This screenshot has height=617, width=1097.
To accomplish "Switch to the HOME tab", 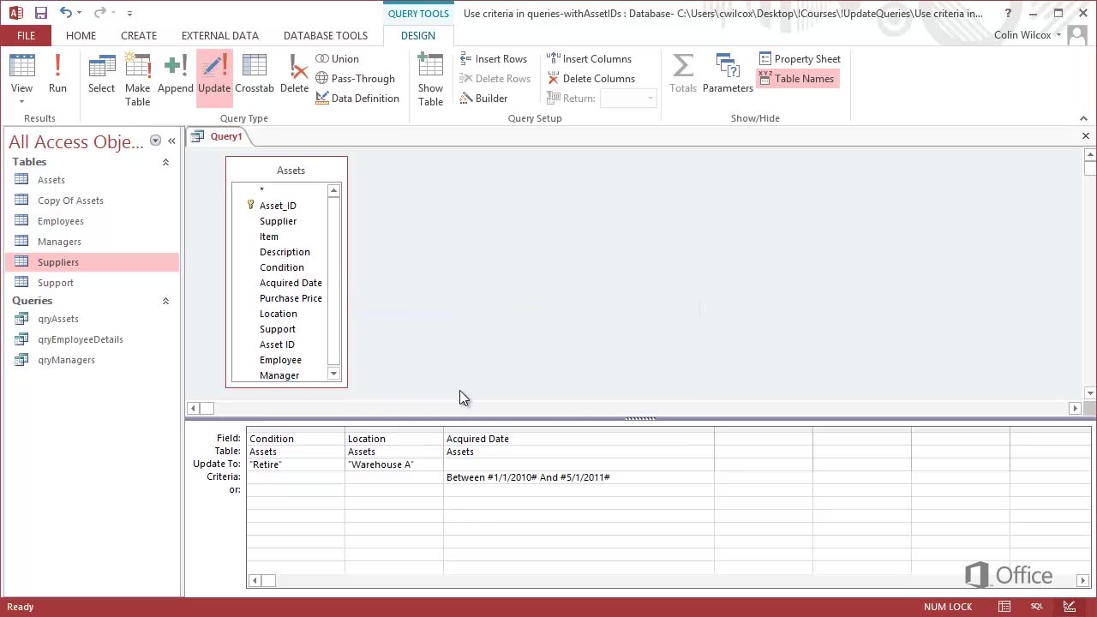I will coord(81,35).
